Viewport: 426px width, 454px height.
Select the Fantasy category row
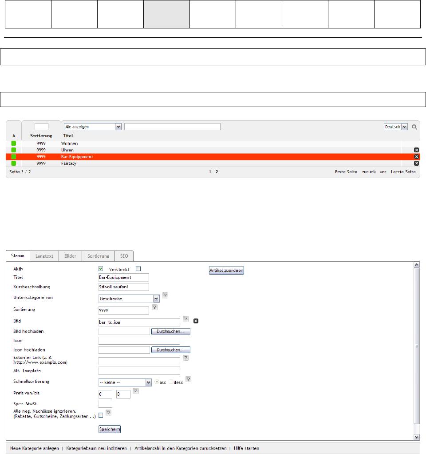[213, 163]
